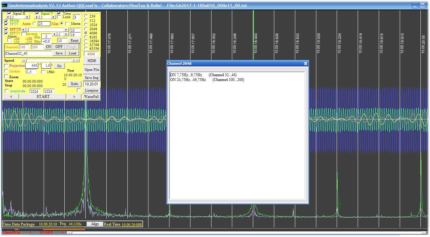This screenshot has width=430, height=237.
Task: Toggle the Signal V checkbox
Action: pyautogui.click(x=37, y=13)
